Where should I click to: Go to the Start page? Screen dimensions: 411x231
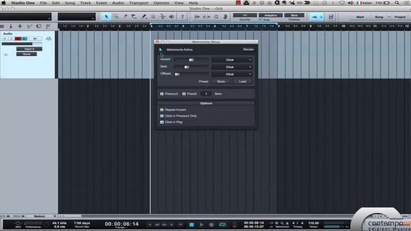(x=360, y=17)
